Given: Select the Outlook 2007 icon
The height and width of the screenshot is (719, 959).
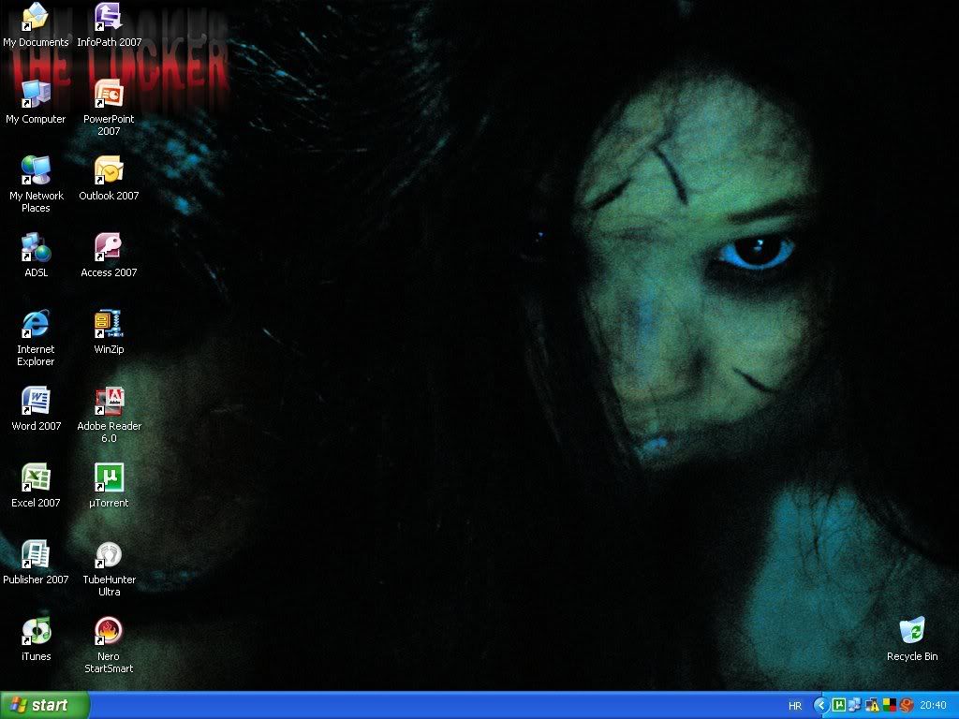Looking at the screenshot, I should pyautogui.click(x=109, y=170).
